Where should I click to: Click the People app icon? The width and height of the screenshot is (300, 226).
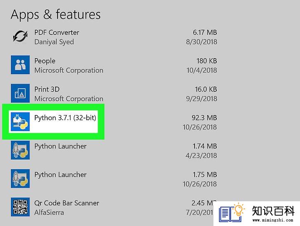coord(20,65)
